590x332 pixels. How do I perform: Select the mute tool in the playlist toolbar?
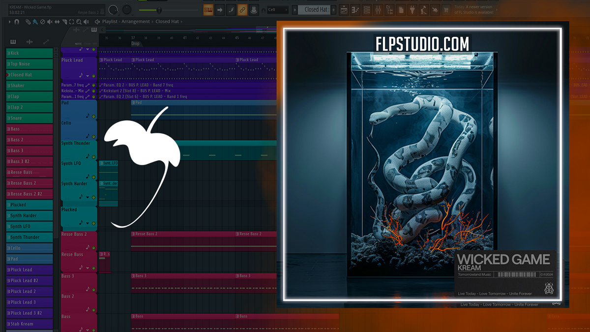click(x=50, y=22)
